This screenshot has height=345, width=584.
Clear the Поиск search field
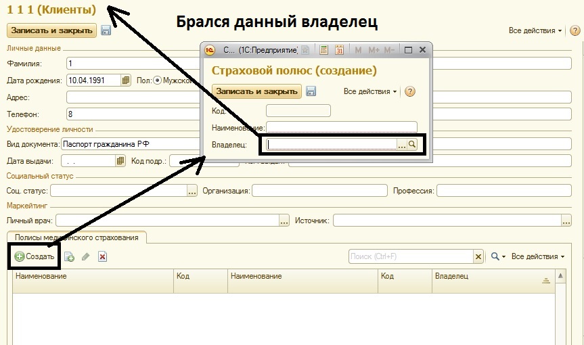click(x=478, y=256)
